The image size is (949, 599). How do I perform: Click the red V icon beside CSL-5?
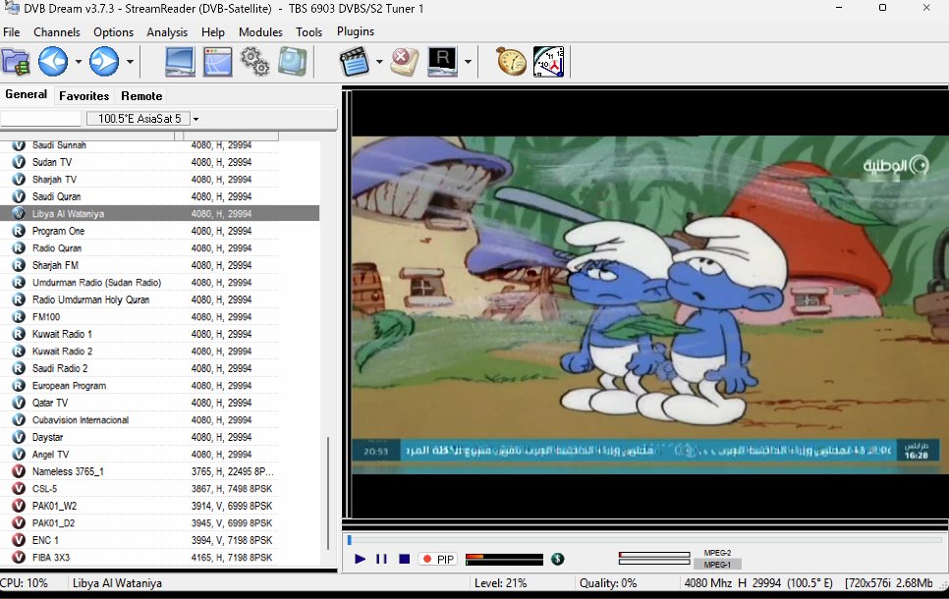(19, 488)
